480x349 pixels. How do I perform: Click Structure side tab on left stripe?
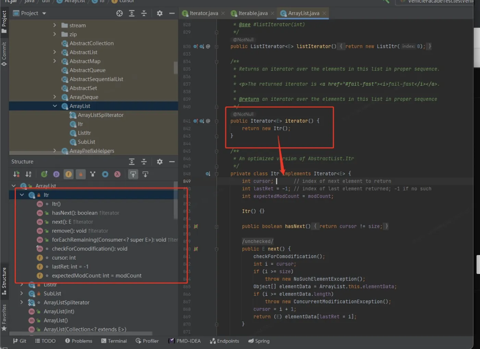(4, 281)
